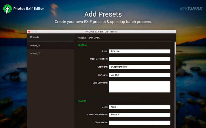The height and width of the screenshot is (128, 206).
Task: Click the Camera Model Name field
Action: click(x=139, y=115)
